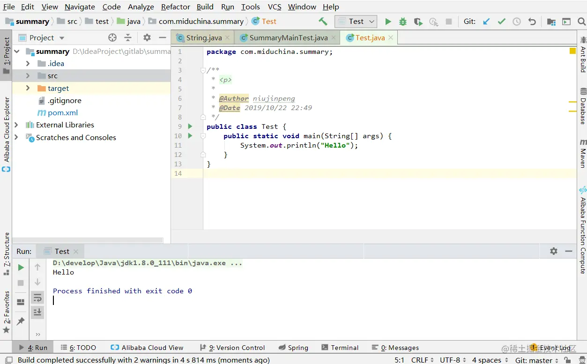Click the 4 spaces indent setting

click(x=490, y=360)
